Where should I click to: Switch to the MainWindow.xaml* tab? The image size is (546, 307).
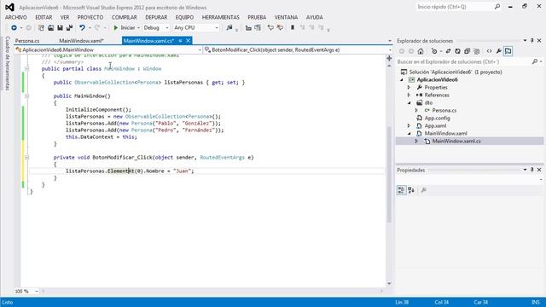(x=82, y=41)
